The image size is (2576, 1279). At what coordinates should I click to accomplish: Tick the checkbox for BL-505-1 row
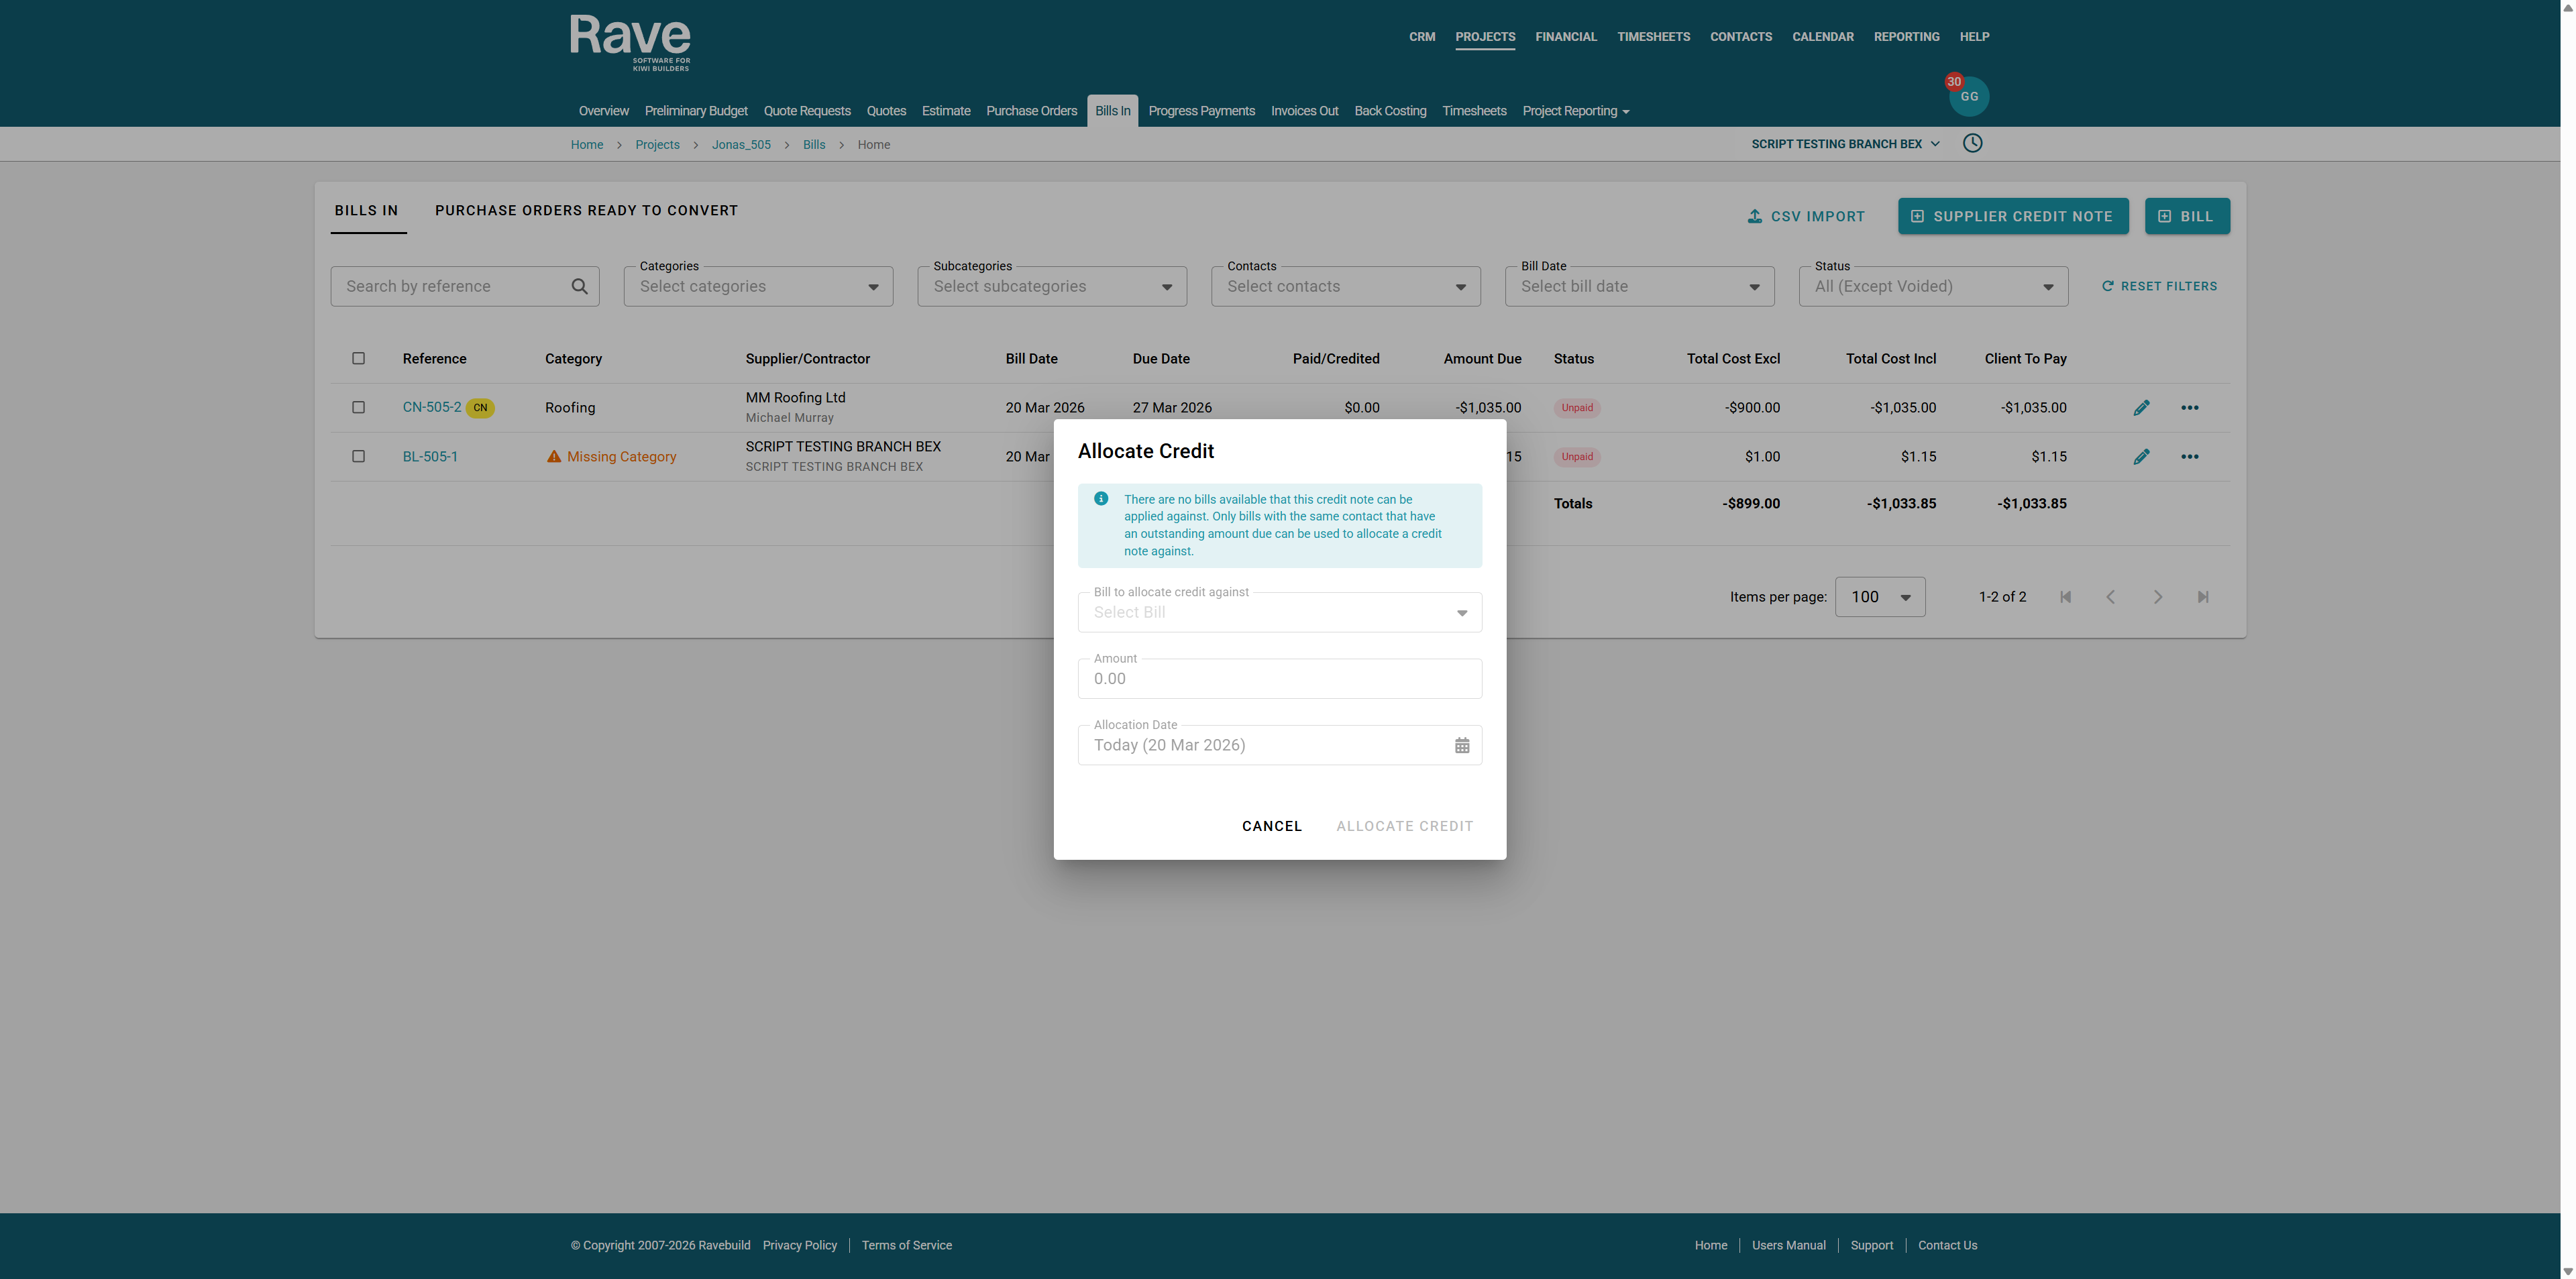coord(358,457)
